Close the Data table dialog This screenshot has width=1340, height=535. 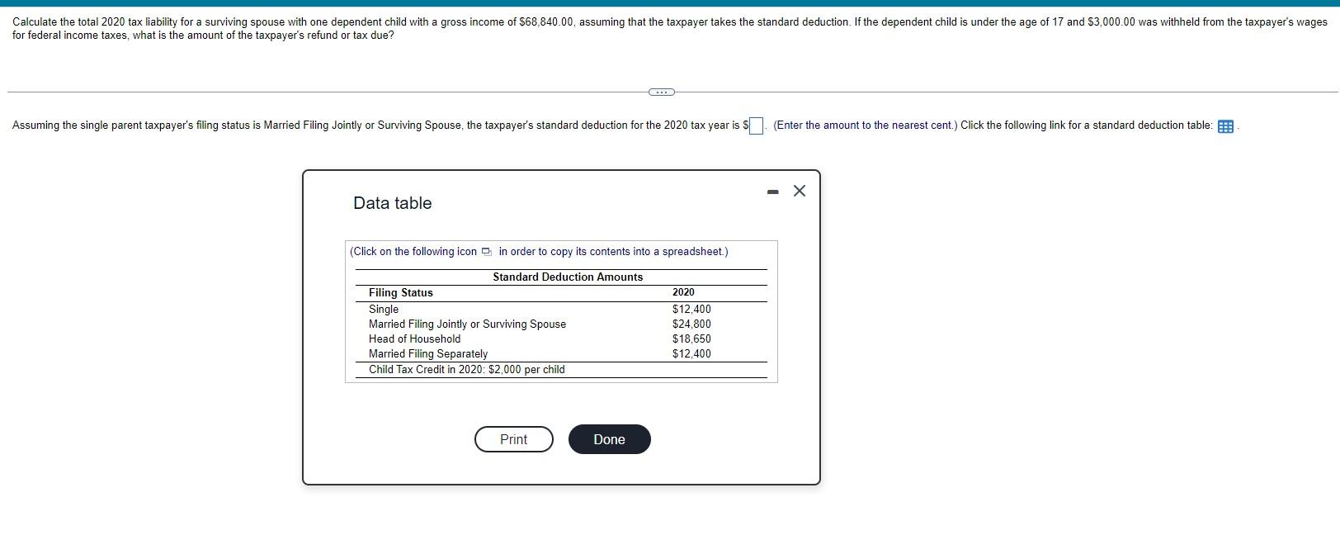(x=799, y=191)
